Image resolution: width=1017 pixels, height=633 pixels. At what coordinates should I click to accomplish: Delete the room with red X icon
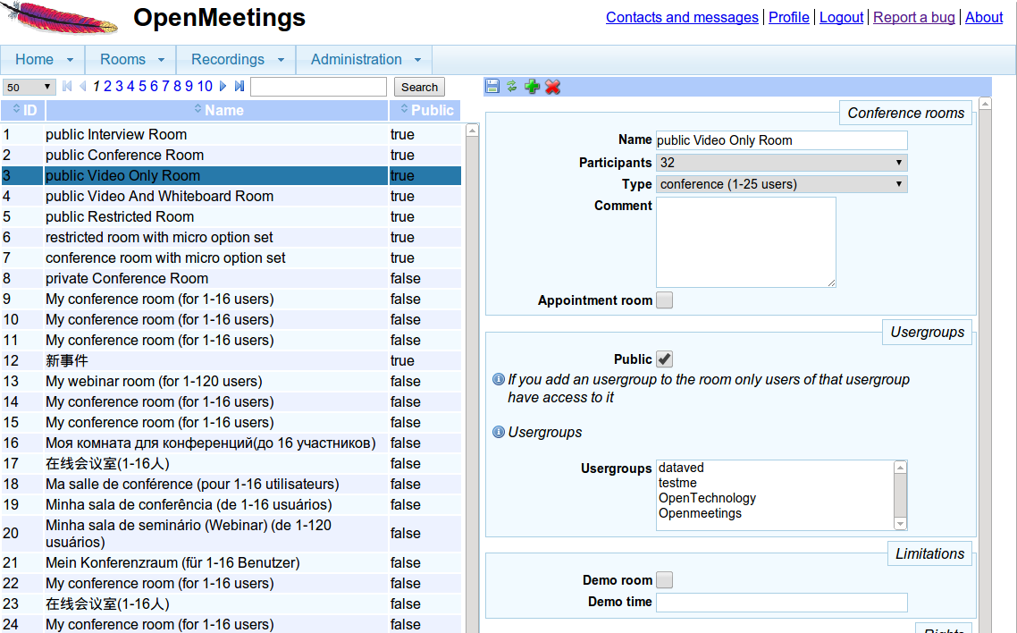pos(553,87)
